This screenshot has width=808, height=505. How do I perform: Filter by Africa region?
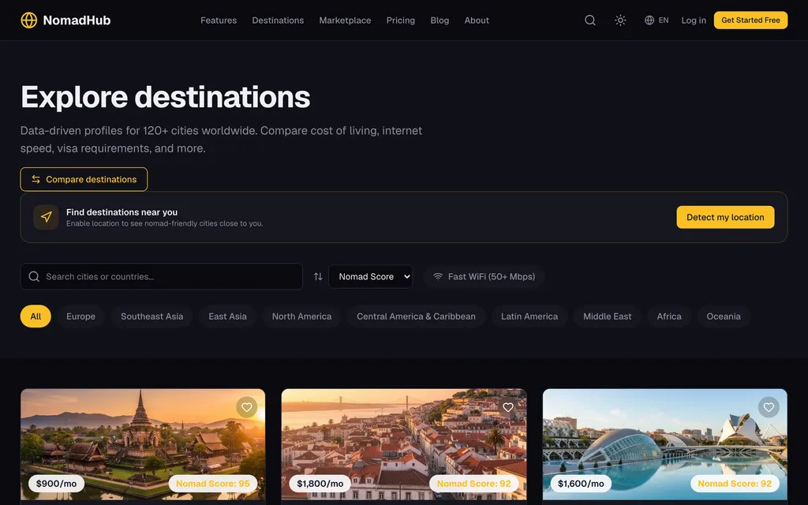point(669,316)
